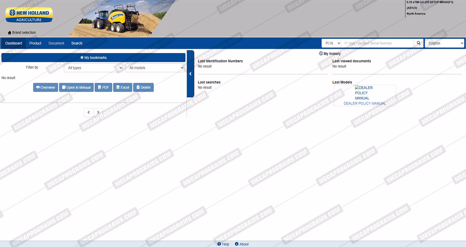Delete the bookmark with trash button

[x=143, y=87]
